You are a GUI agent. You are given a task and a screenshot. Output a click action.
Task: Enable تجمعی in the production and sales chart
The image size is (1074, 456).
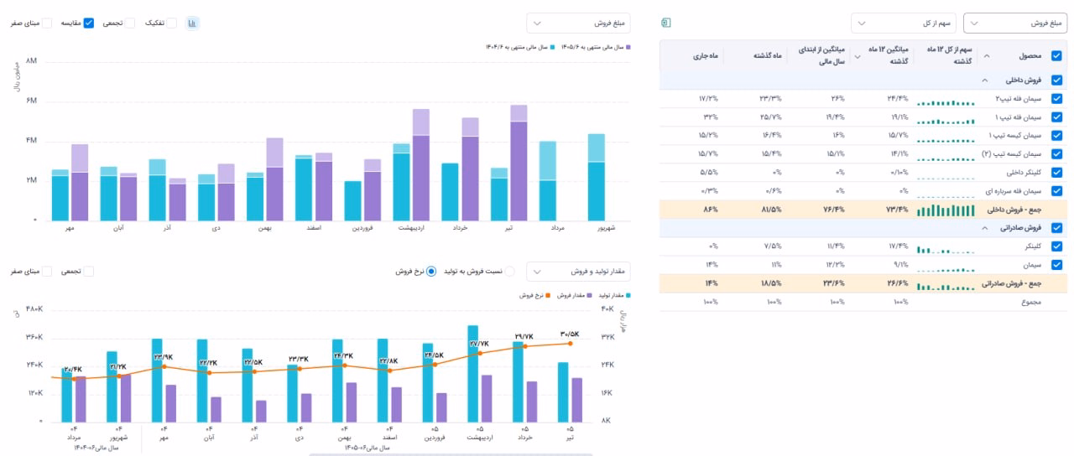89,271
